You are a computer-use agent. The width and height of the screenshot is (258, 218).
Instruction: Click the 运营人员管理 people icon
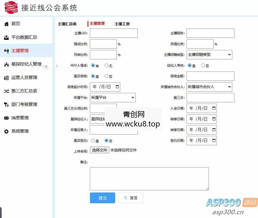6,77
